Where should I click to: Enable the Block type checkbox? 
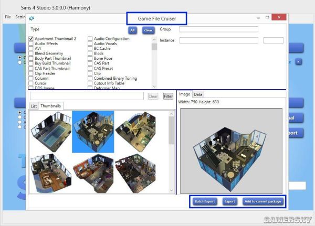[x=90, y=53]
